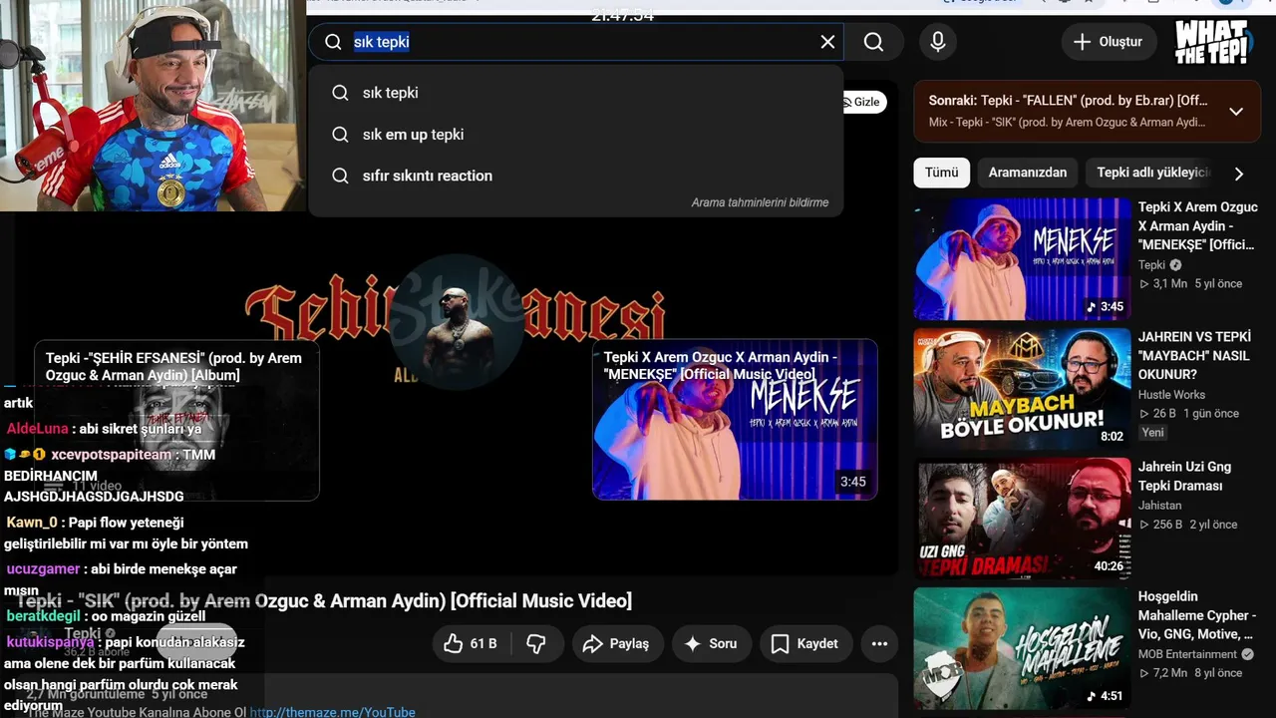Click the magnifier search submit button

pos(874,42)
